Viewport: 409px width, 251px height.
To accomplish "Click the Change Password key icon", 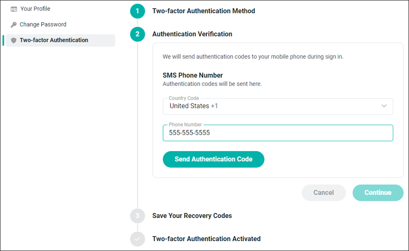I will [14, 25].
